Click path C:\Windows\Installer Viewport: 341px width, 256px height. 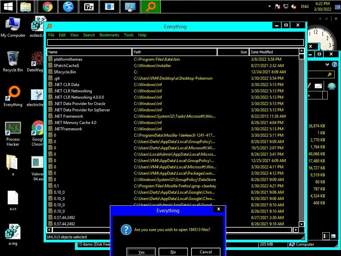(153, 66)
